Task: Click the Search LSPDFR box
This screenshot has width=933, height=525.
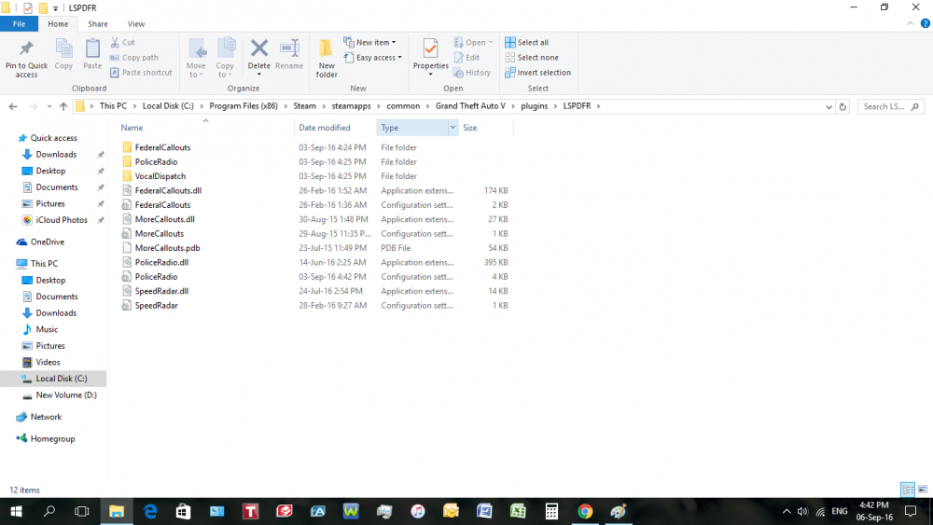Action: click(x=891, y=107)
